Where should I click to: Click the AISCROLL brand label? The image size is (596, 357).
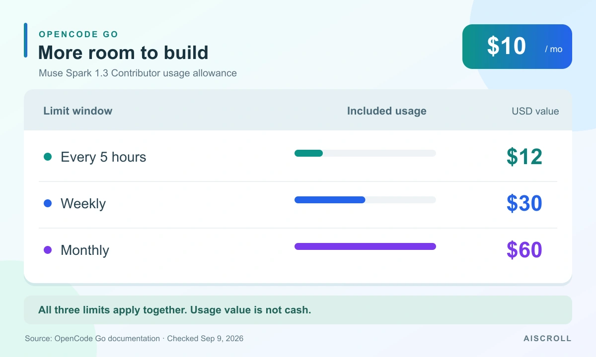[547, 339]
